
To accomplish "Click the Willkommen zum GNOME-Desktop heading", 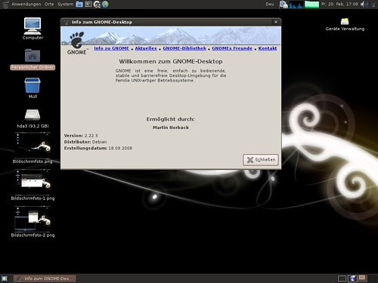I will click(171, 61).
